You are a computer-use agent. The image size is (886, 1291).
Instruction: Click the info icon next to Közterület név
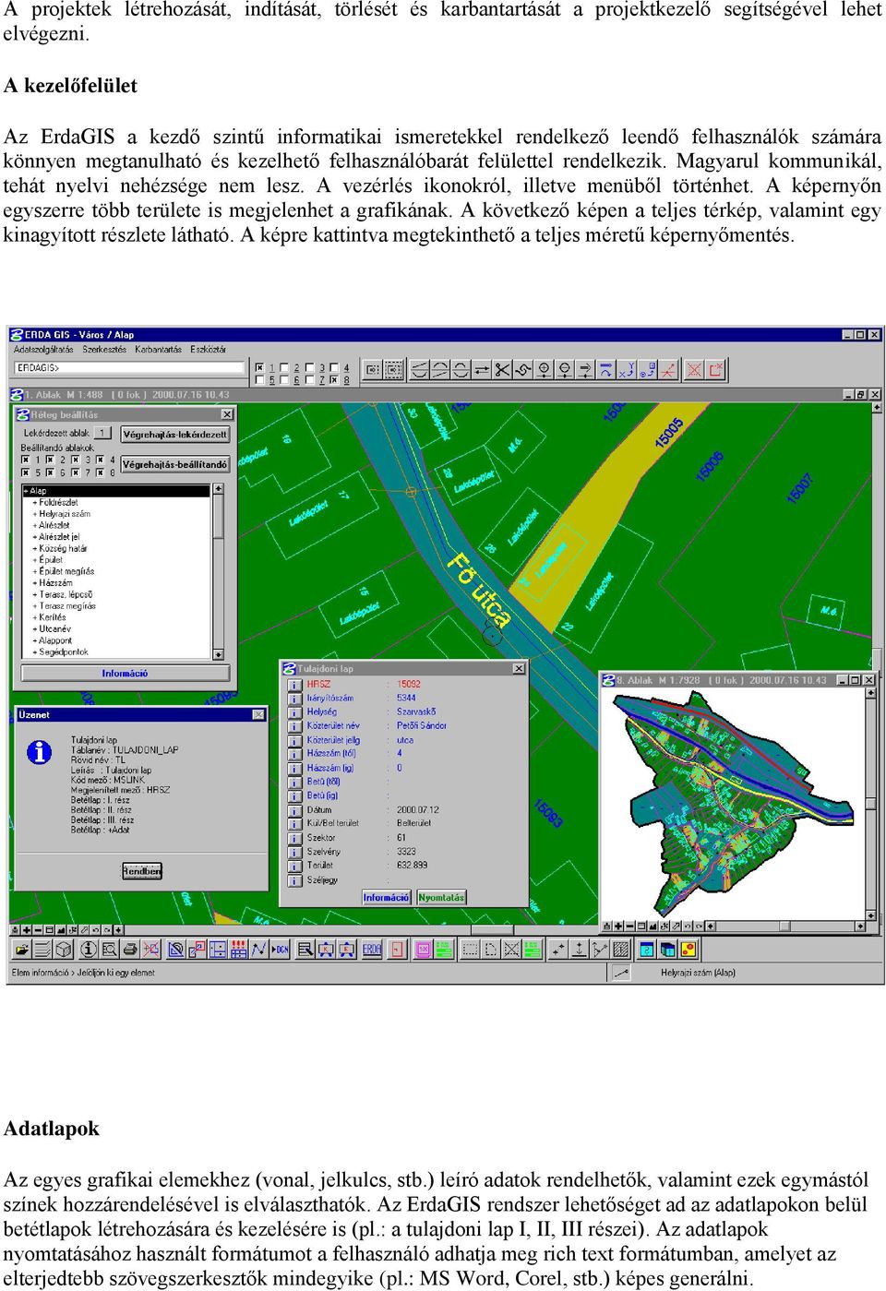pos(294,726)
